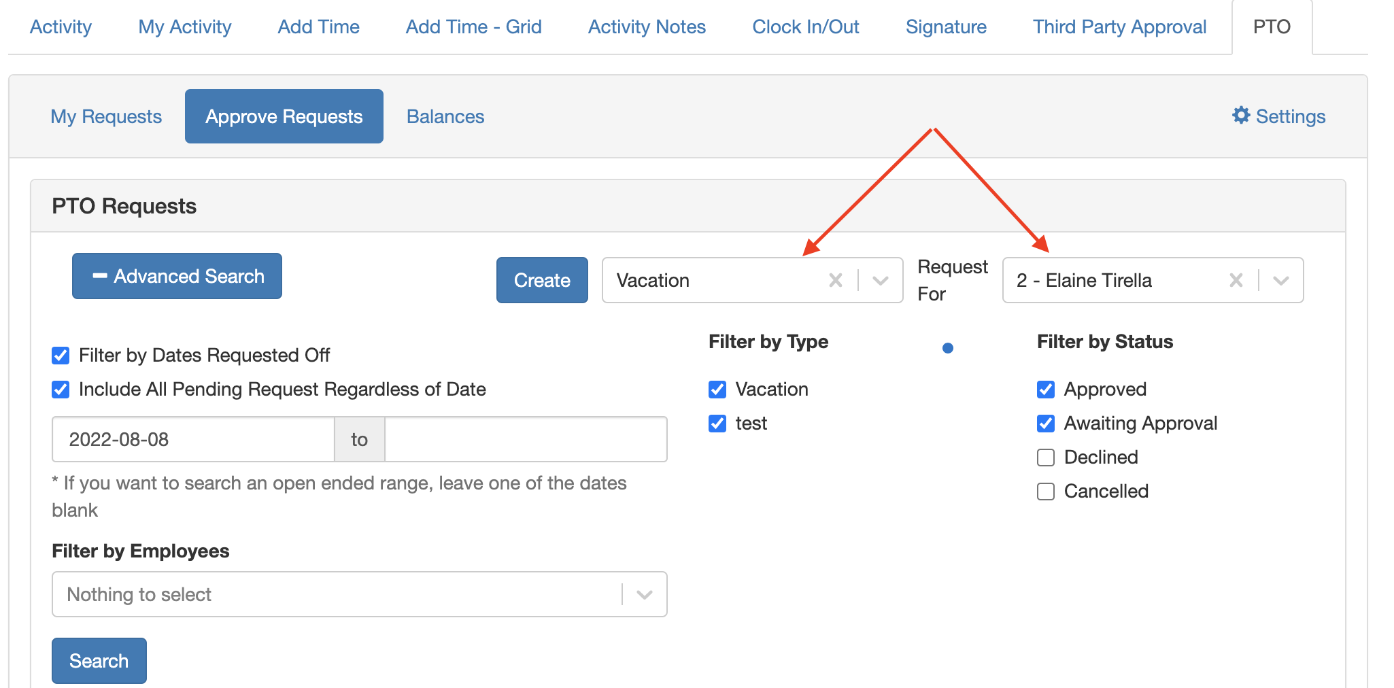Collapse the Advanced Search button
This screenshot has width=1394, height=688.
(177, 276)
